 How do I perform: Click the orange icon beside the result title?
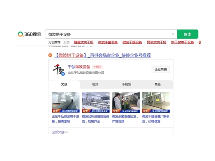point(50,55)
